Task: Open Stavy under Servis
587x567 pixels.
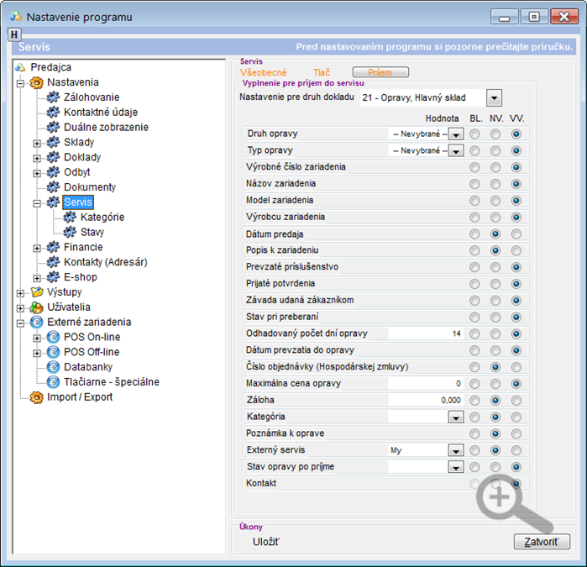Action: click(x=92, y=232)
